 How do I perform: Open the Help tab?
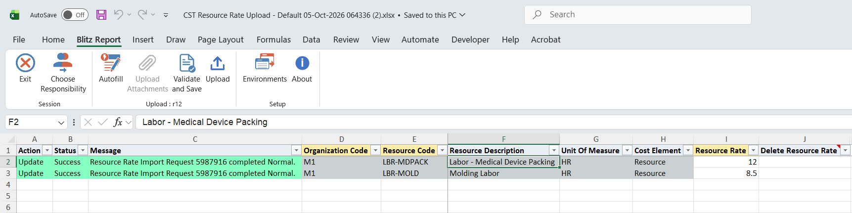510,40
